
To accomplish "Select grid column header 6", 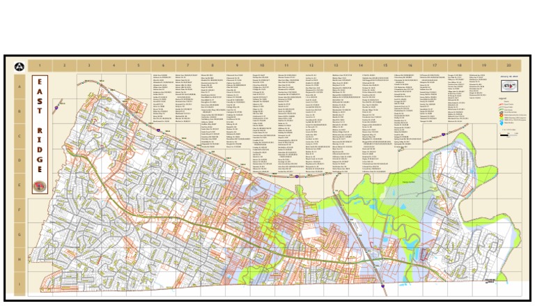I will coord(163,66).
